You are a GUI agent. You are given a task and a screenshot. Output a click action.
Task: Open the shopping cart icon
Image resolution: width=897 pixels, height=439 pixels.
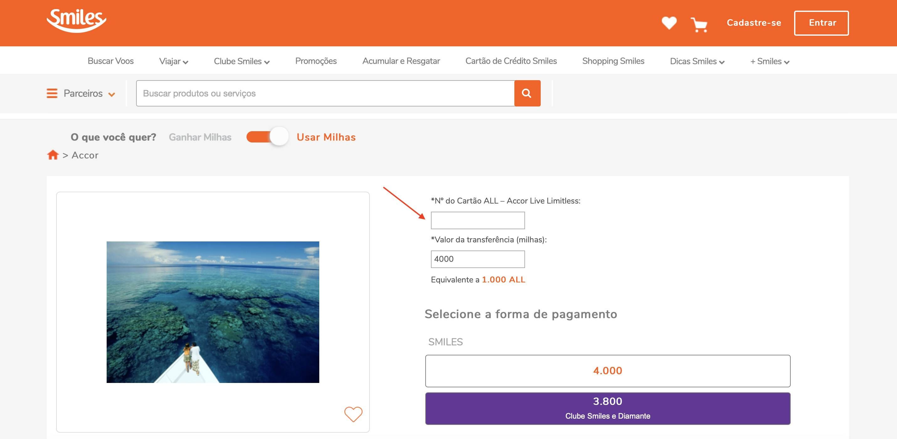[x=699, y=25]
